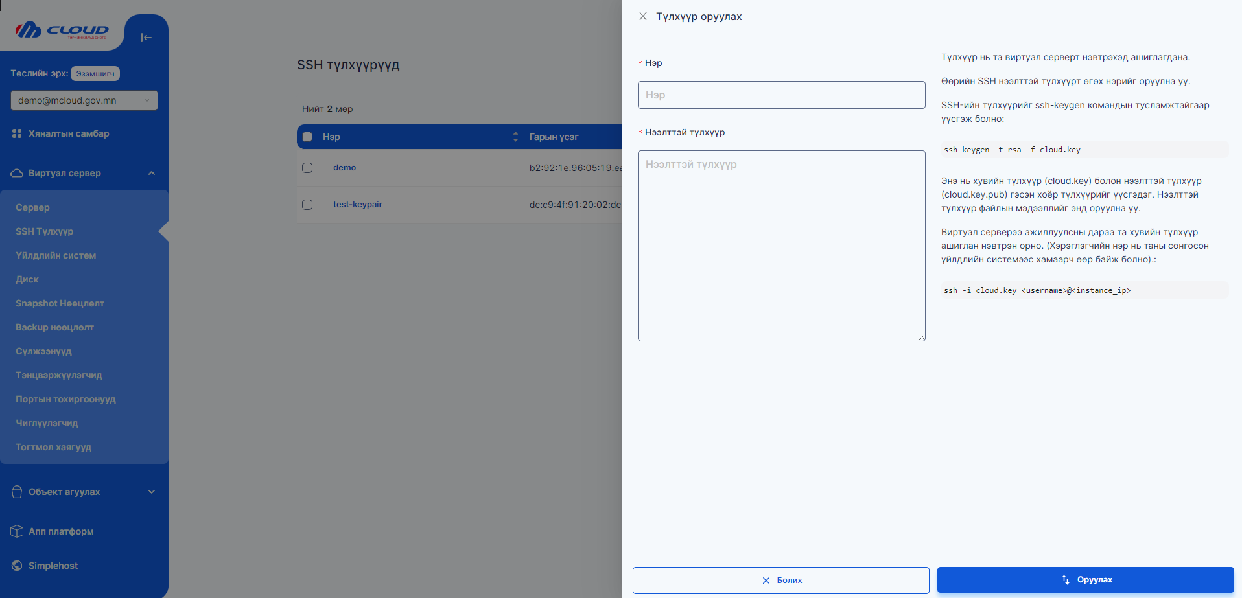
Task: Collapse the Виртуал сервер section chevron
Action: click(152, 173)
